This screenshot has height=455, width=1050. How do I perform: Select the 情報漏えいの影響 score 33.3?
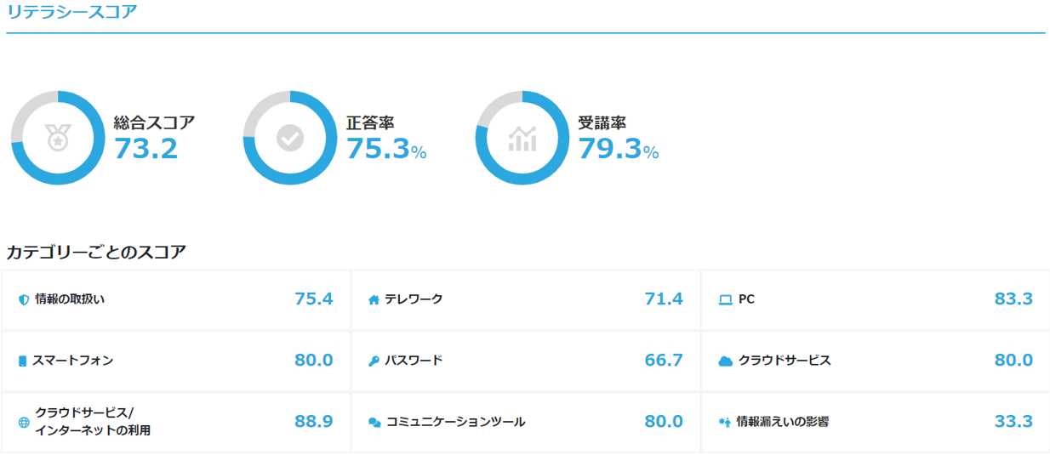point(1013,421)
